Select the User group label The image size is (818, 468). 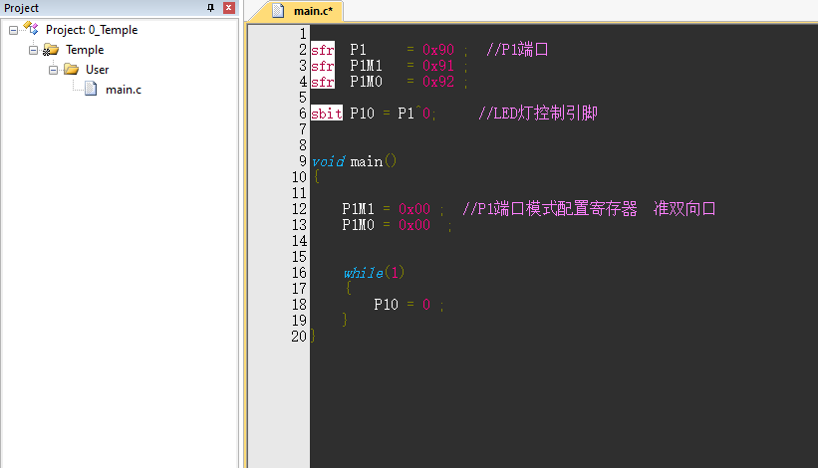[x=97, y=70]
